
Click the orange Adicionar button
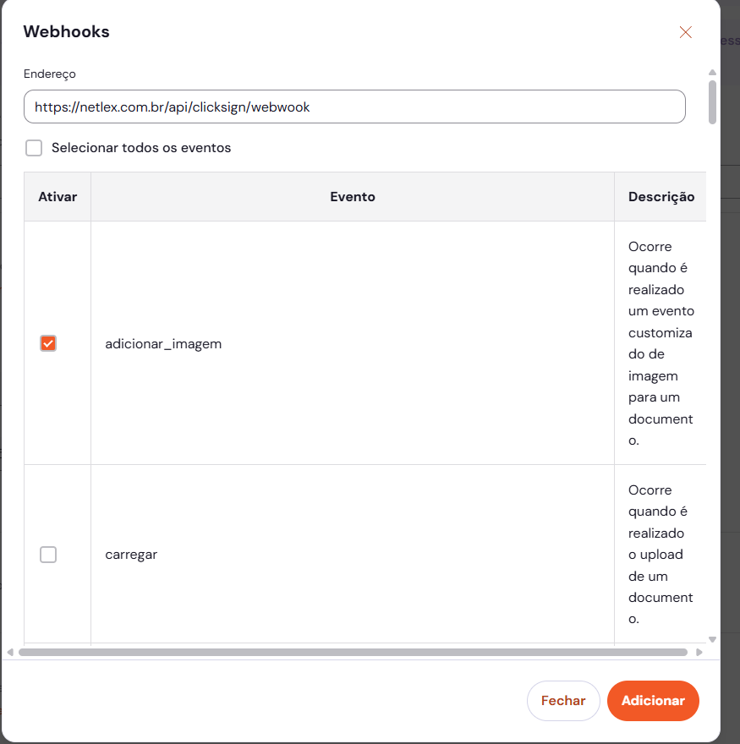click(x=653, y=701)
